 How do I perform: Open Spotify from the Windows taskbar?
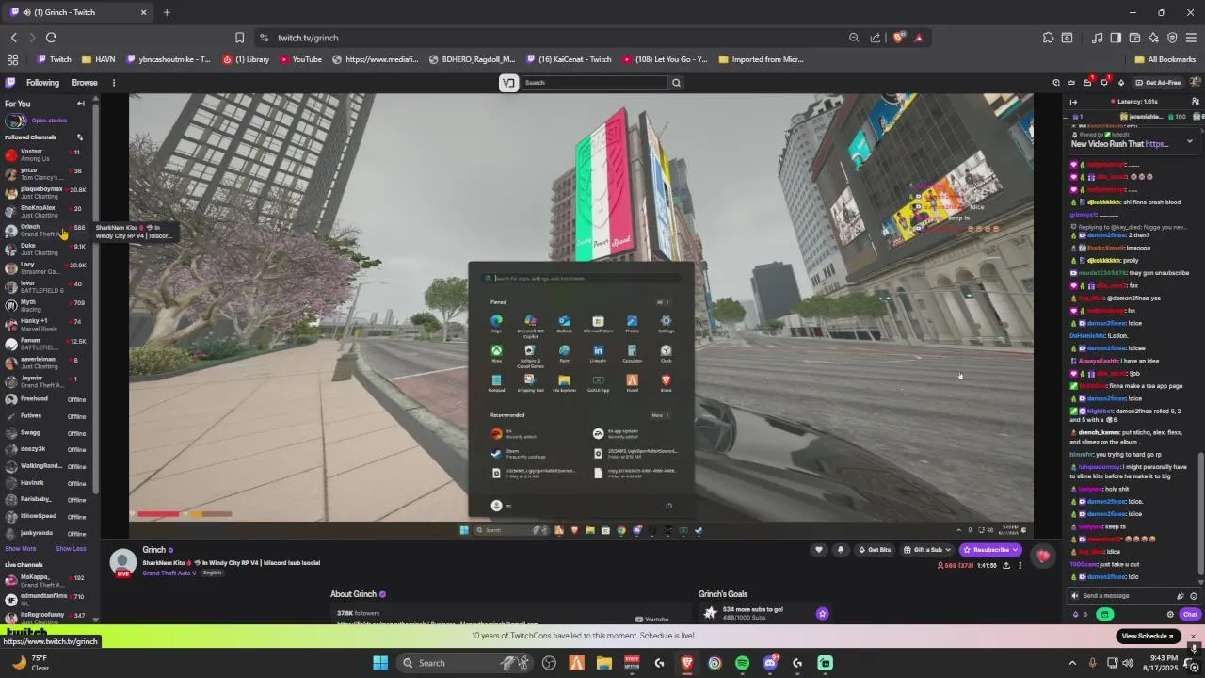[x=742, y=663]
